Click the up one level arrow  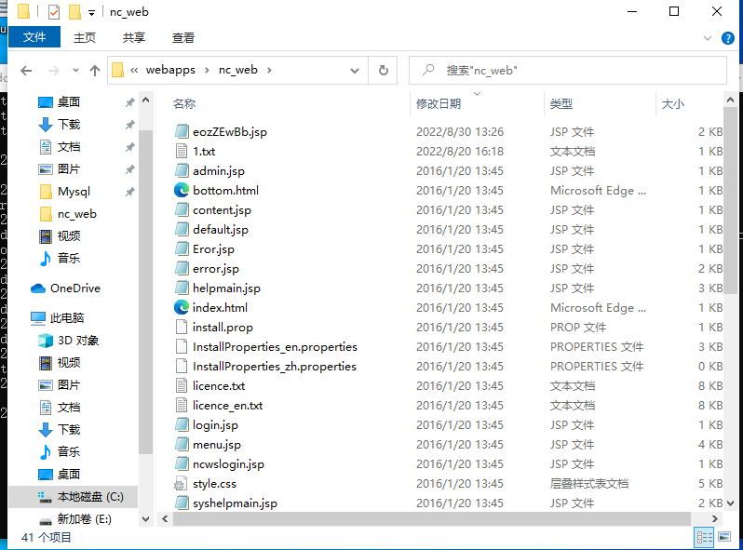point(95,71)
